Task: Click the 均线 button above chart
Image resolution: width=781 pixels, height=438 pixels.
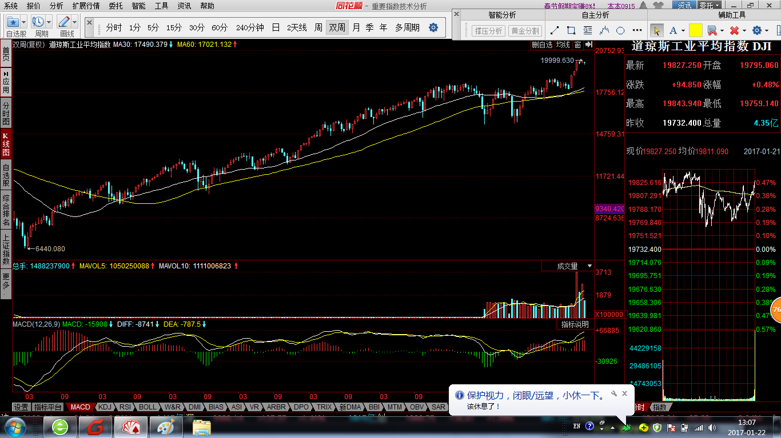Action: pos(563,45)
